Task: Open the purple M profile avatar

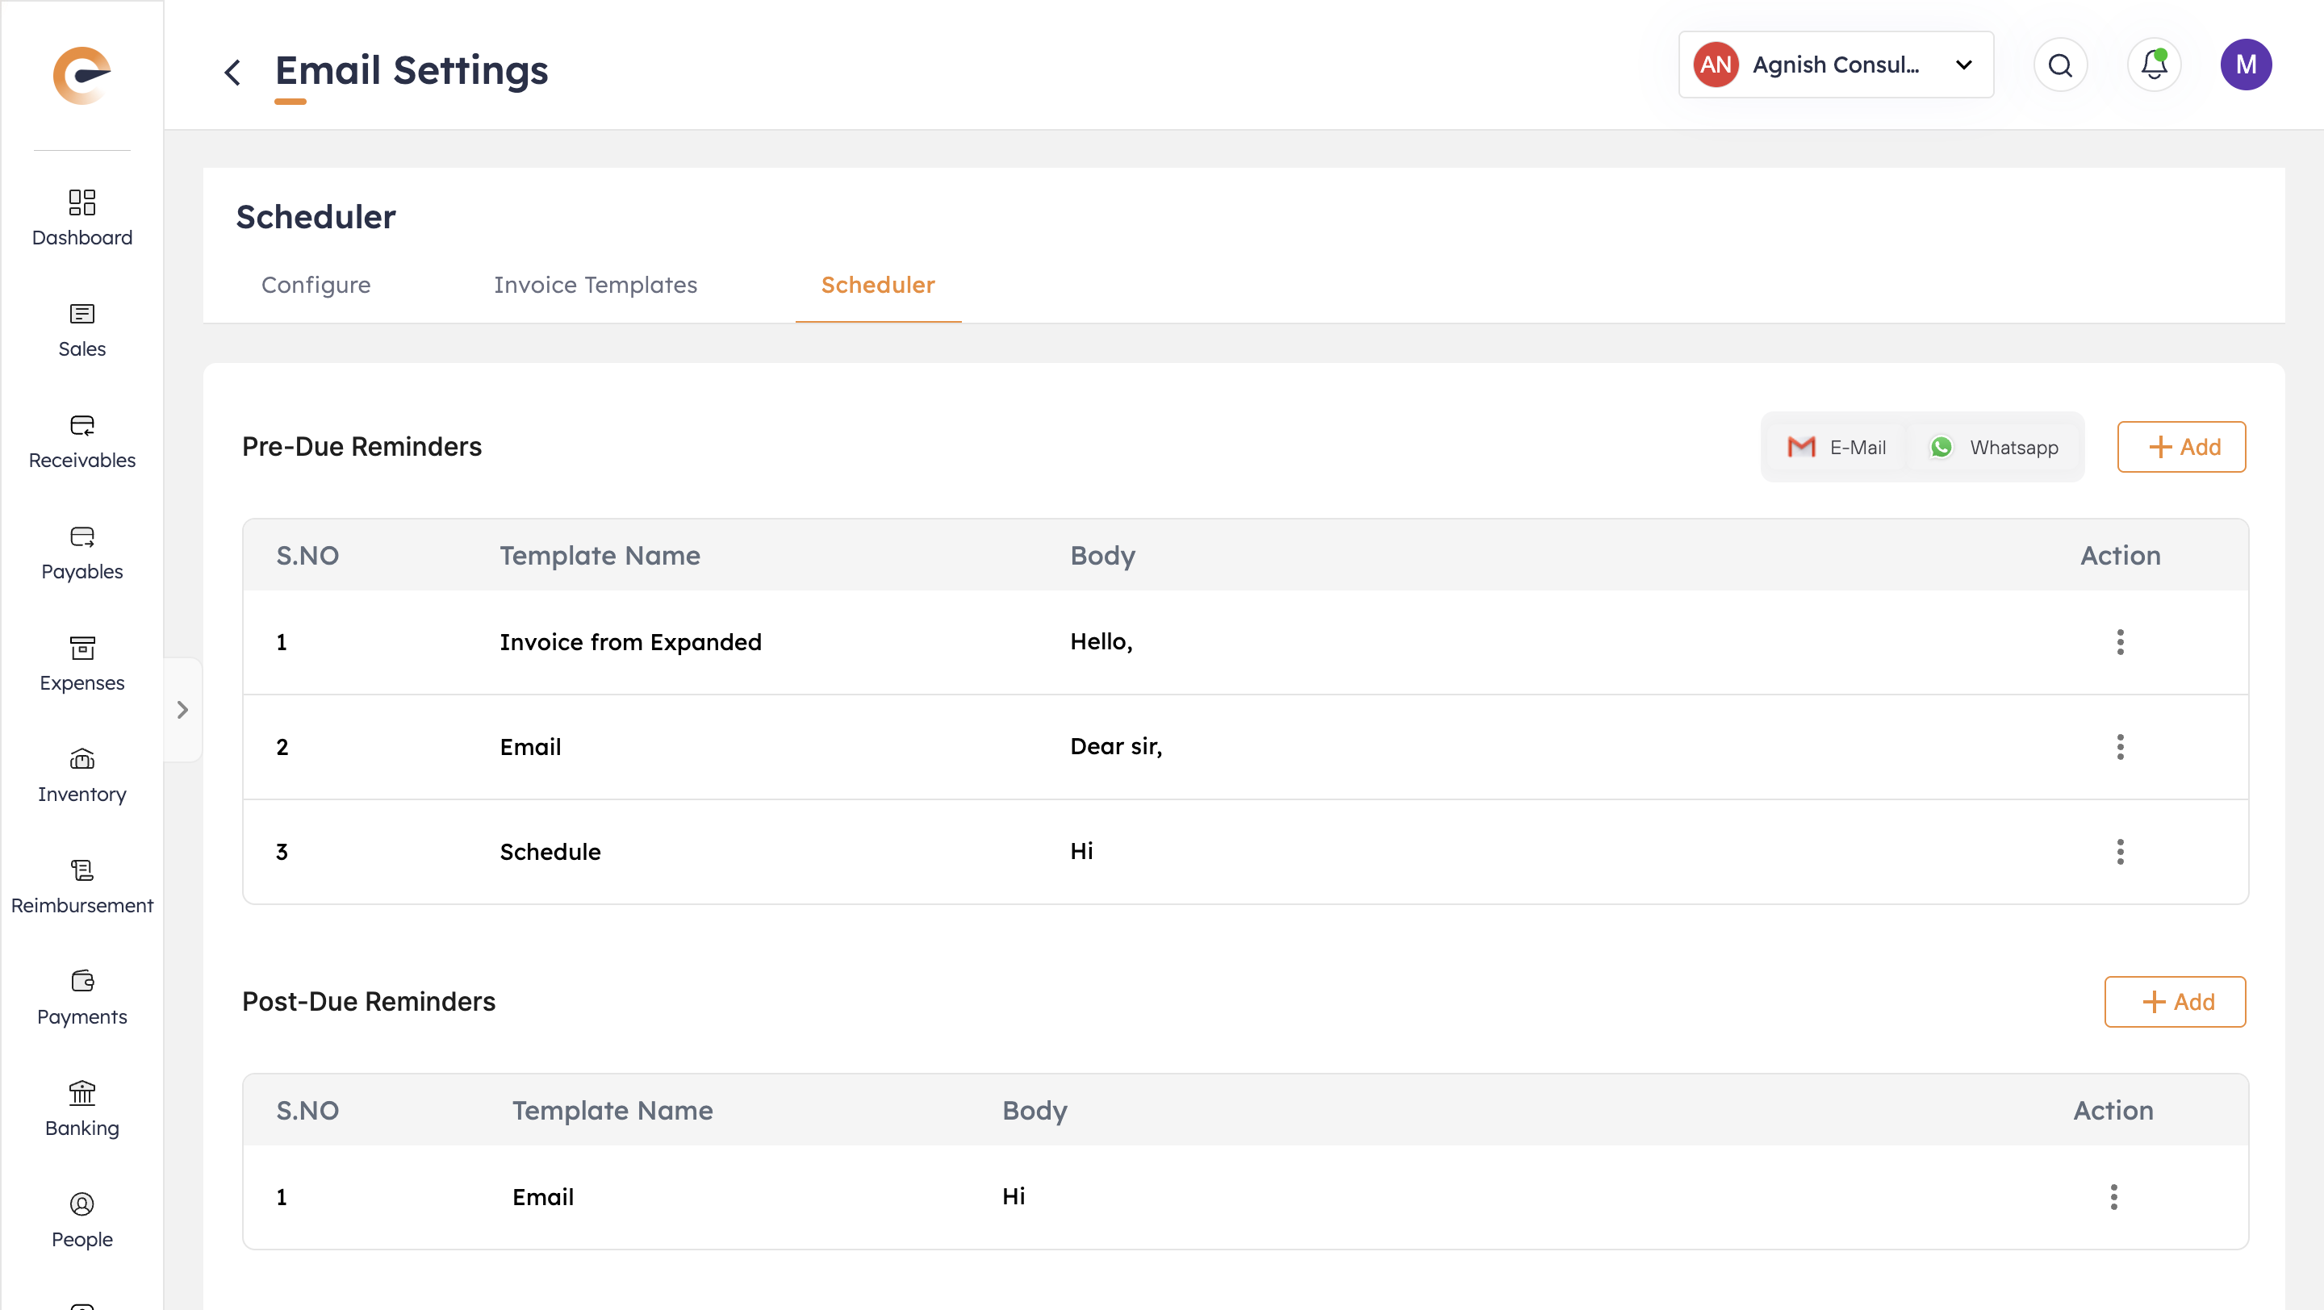Action: [x=2245, y=65]
